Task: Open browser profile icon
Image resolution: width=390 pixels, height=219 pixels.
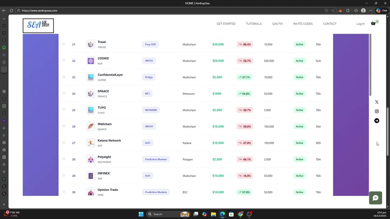Action: click(x=363, y=11)
